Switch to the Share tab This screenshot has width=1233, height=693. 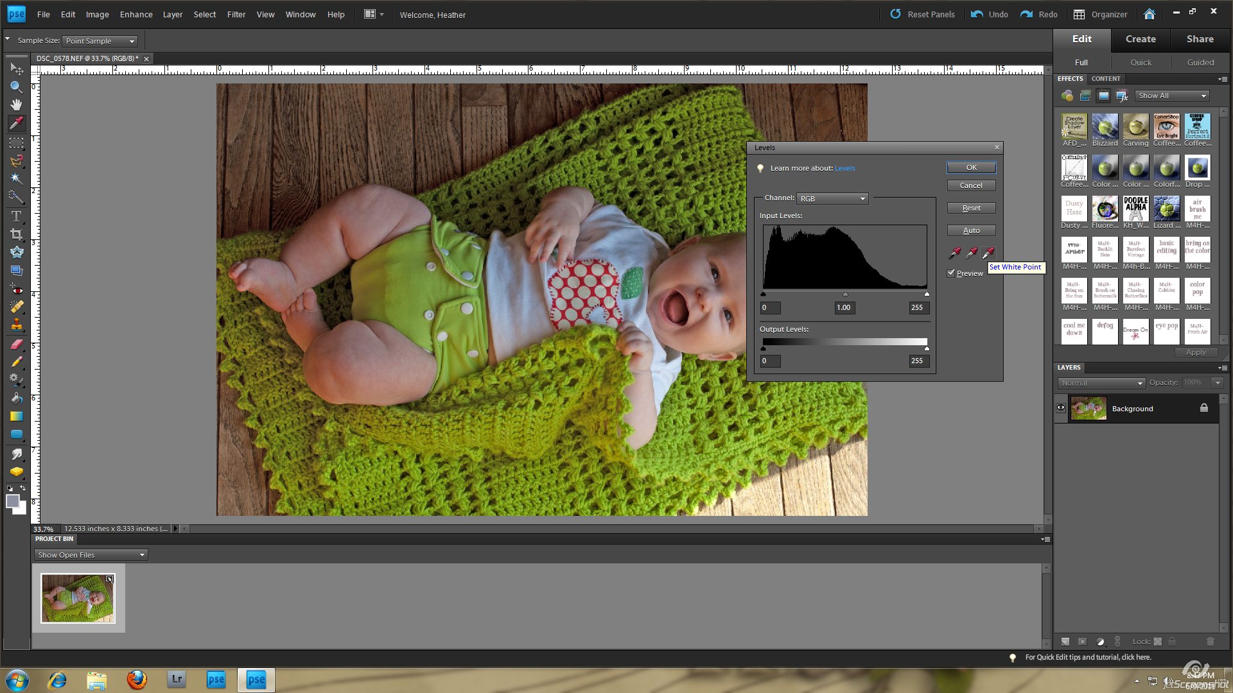coord(1200,39)
